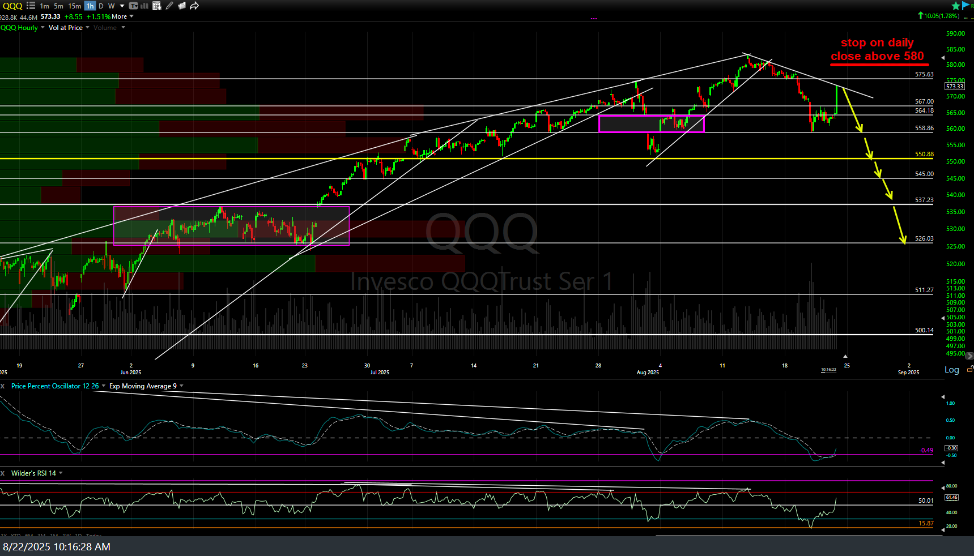
Task: Click the QQQ Hourly chart label
Action: click(x=19, y=27)
